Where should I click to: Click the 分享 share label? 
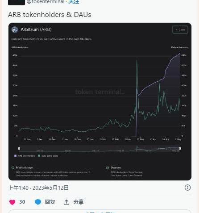pos(79,202)
